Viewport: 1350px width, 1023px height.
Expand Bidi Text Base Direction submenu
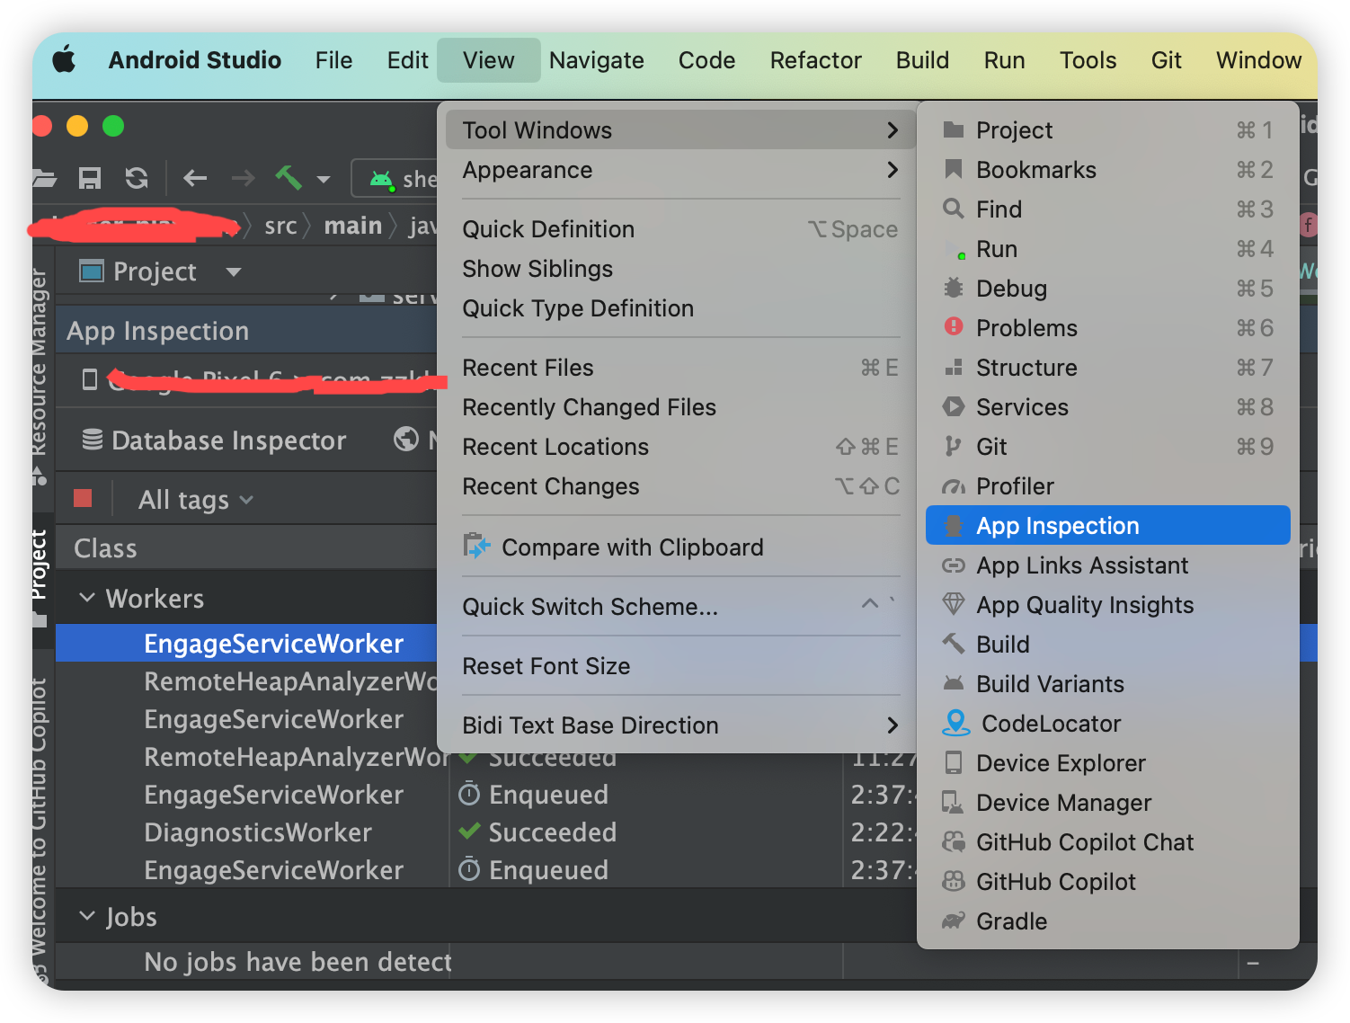(x=679, y=725)
